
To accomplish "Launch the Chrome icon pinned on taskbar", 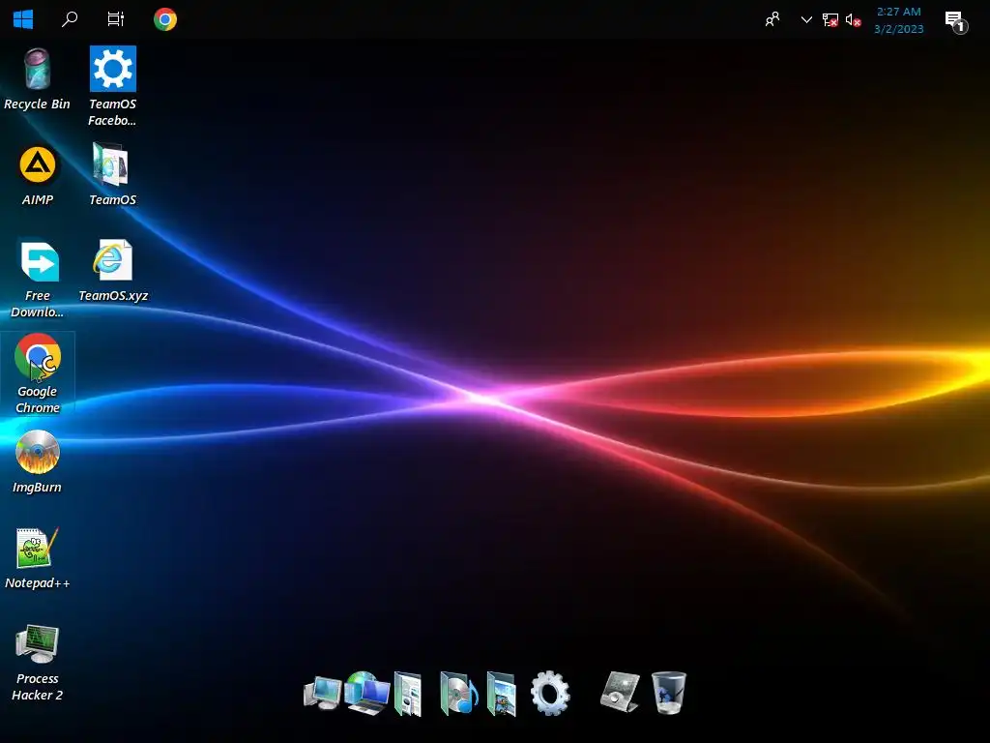I will pos(164,19).
